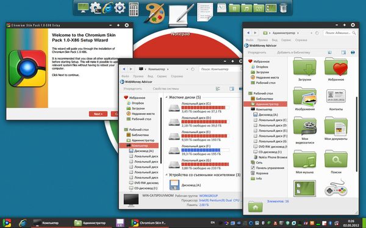Viewport: 366px width, 228px height.
Task: Select Панель управления in Администратор sidebar
Action: [x=268, y=168]
